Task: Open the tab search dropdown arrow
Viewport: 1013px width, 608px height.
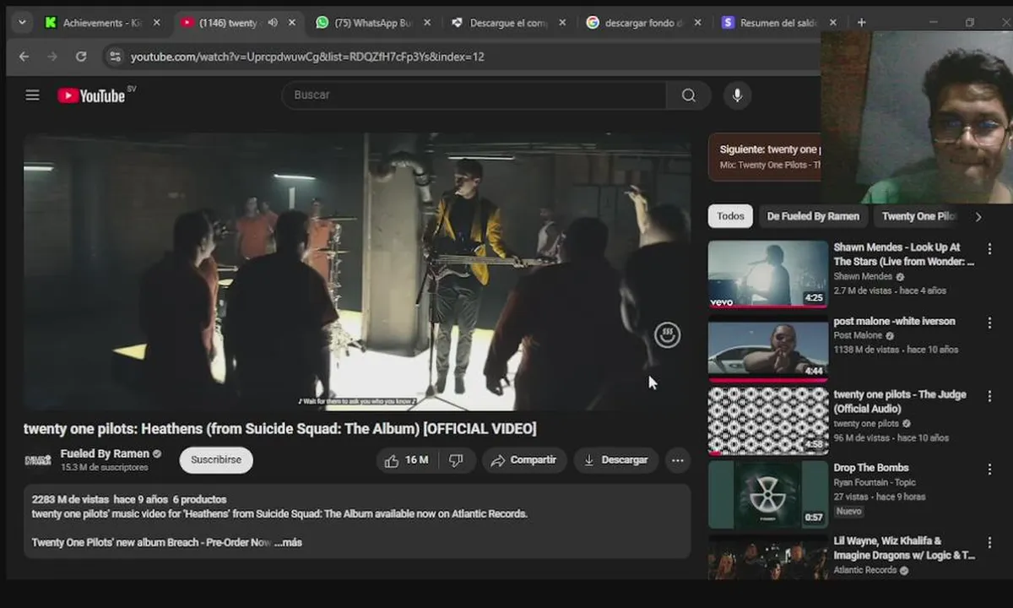Action: click(x=22, y=23)
